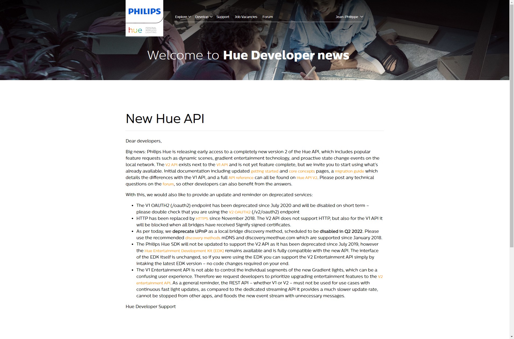This screenshot has height=339, width=514.
Task: Follow the V2 API link
Action: coord(171,165)
